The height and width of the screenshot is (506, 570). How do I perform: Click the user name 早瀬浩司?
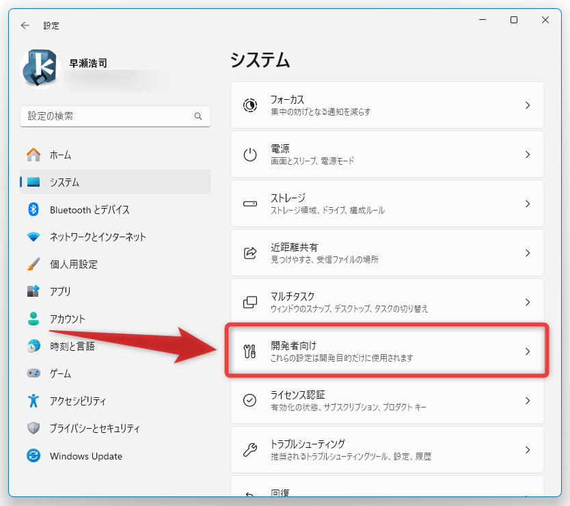(88, 64)
